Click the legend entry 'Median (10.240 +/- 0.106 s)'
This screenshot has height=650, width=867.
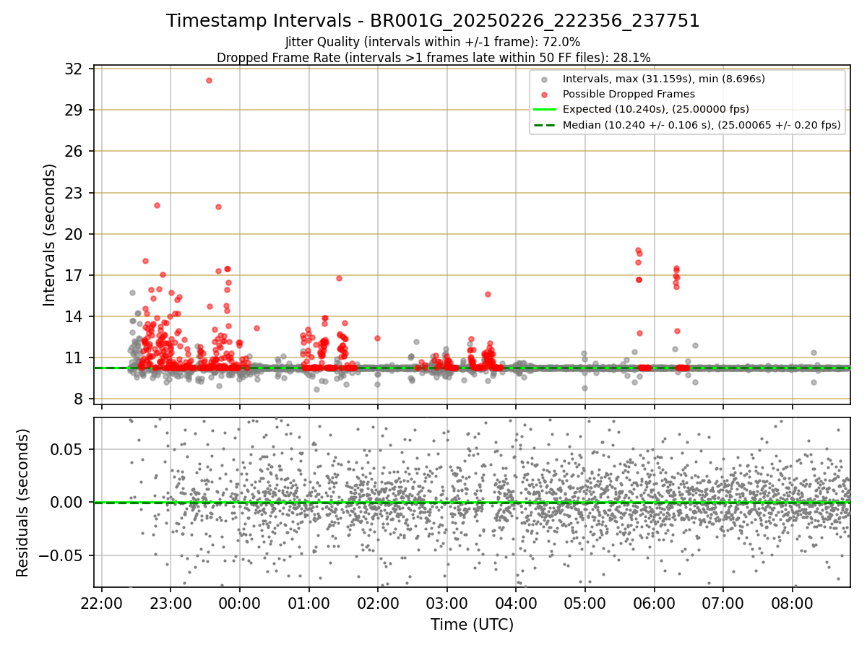coord(702,125)
